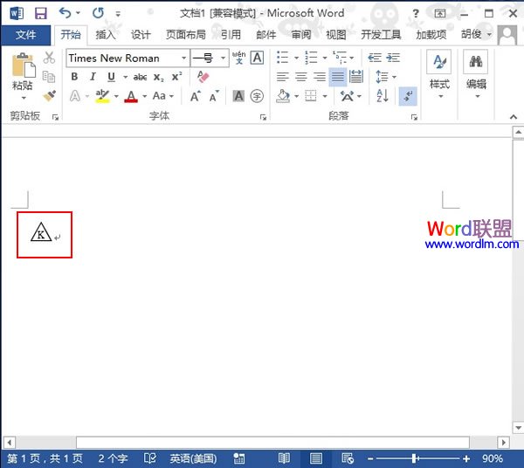
Task: Click Shrink Font icon
Action: coord(214,96)
